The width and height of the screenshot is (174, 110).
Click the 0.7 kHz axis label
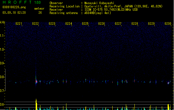pyautogui.click(x=2, y=91)
